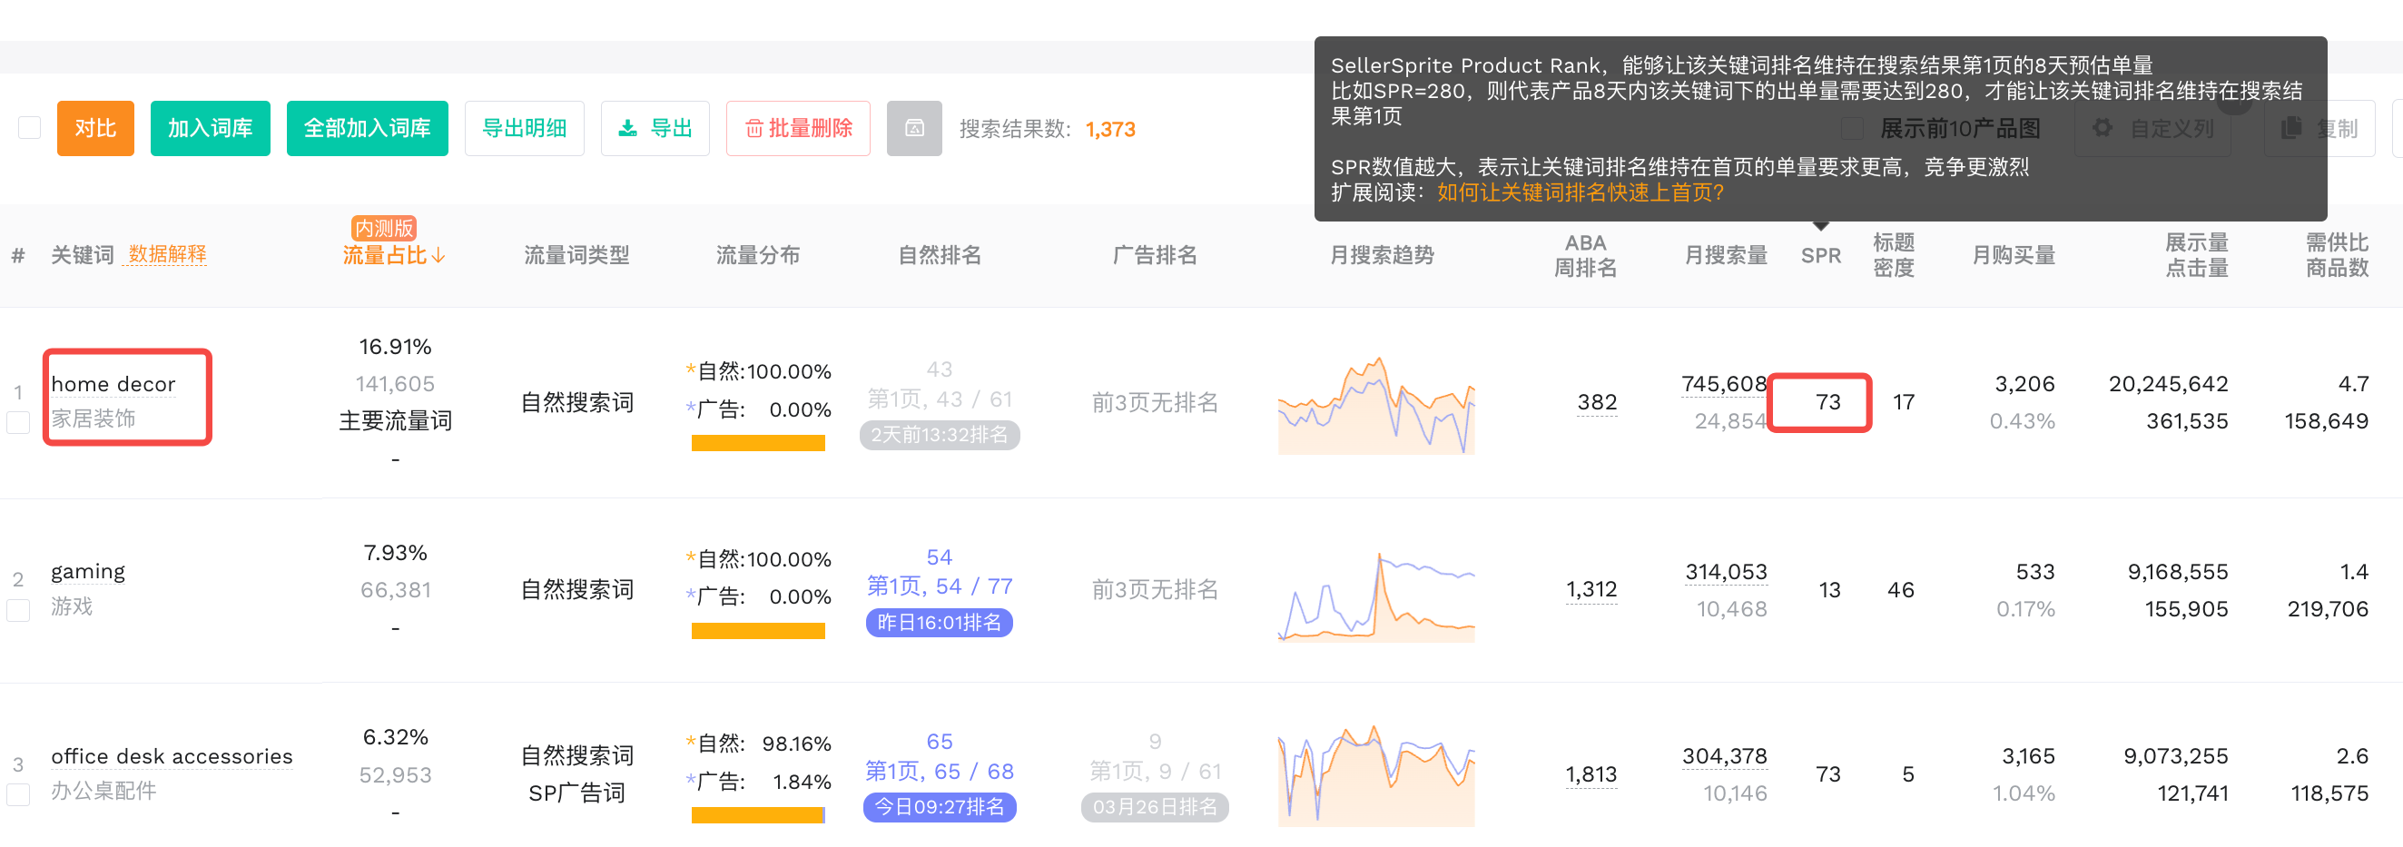Enable the office desk accessories row checkbox
The width and height of the screenshot is (2403, 847).
tap(19, 794)
